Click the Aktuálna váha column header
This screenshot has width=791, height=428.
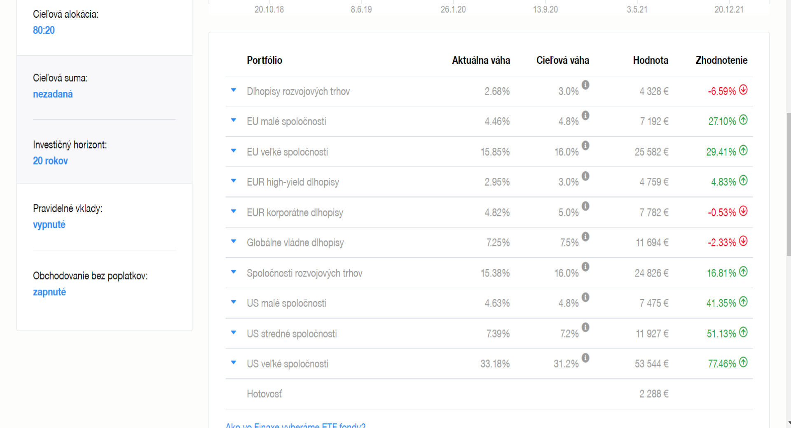click(x=481, y=60)
